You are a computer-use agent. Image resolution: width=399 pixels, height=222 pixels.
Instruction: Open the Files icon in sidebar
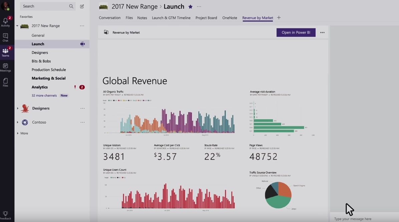pyautogui.click(x=5, y=82)
